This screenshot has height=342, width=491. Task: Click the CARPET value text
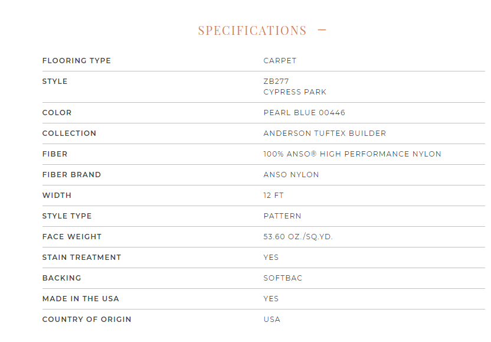280,60
